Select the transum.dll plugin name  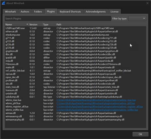(12, 90)
